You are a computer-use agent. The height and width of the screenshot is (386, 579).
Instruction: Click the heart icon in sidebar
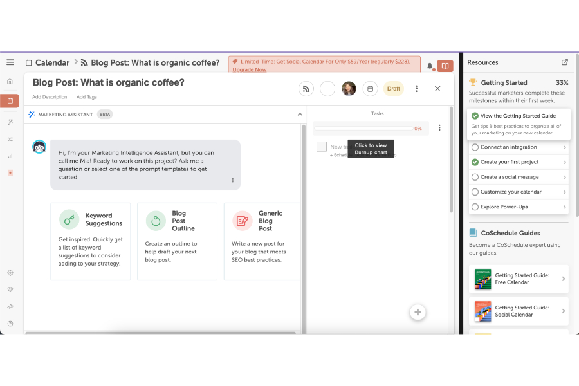pos(10,289)
